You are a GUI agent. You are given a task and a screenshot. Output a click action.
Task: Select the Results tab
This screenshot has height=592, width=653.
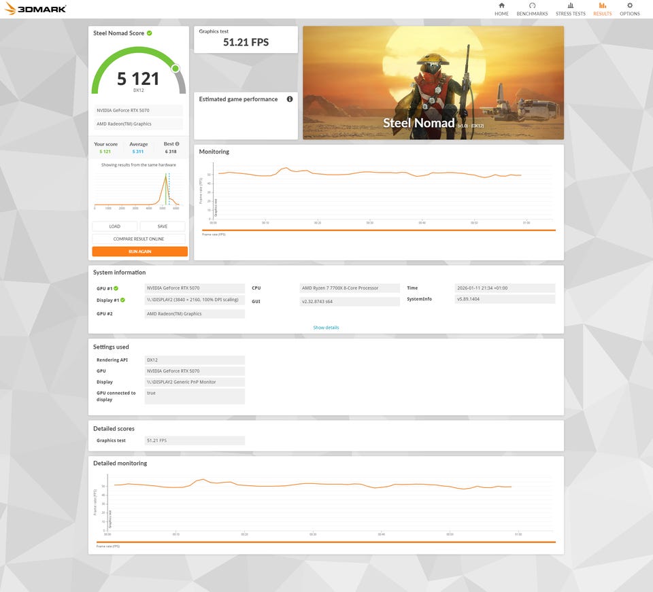[602, 9]
